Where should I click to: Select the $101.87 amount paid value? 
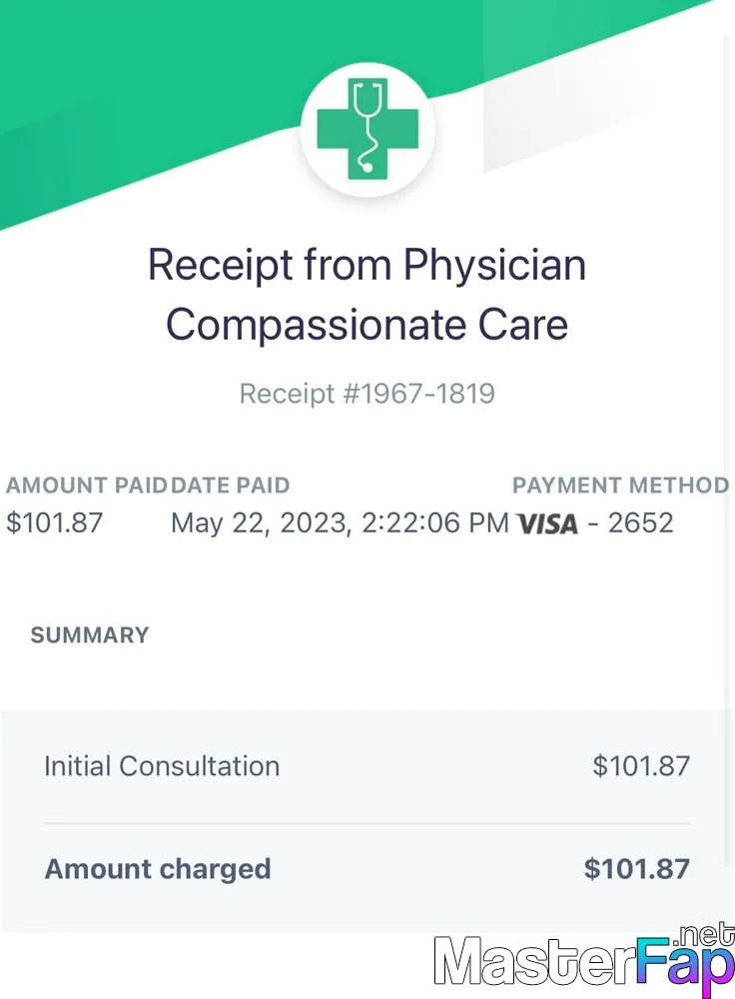[x=54, y=523]
